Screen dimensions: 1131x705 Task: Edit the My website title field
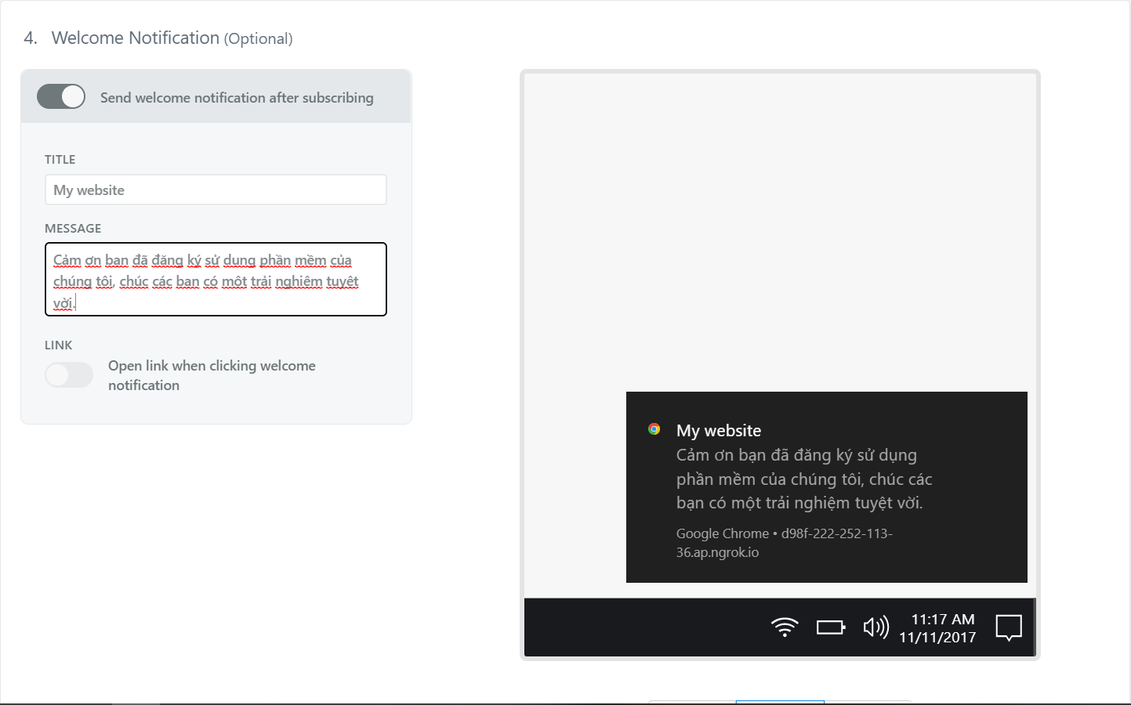coord(216,190)
